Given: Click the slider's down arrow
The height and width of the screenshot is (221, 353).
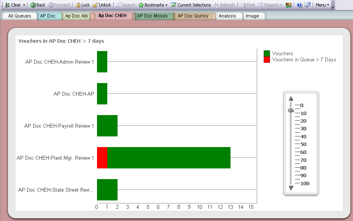Looking at the screenshot, I should (291, 188).
